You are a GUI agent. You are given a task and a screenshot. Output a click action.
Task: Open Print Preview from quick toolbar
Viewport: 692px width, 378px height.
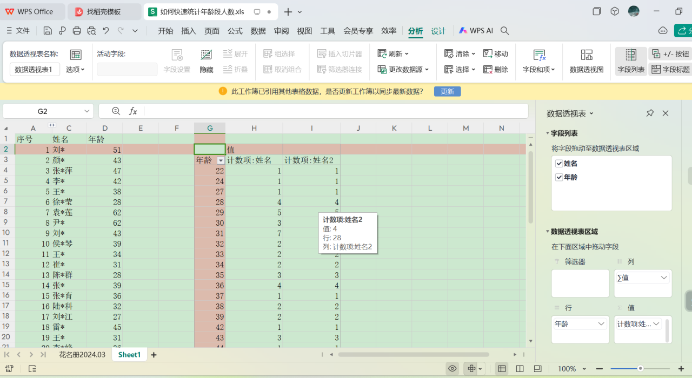pos(91,31)
